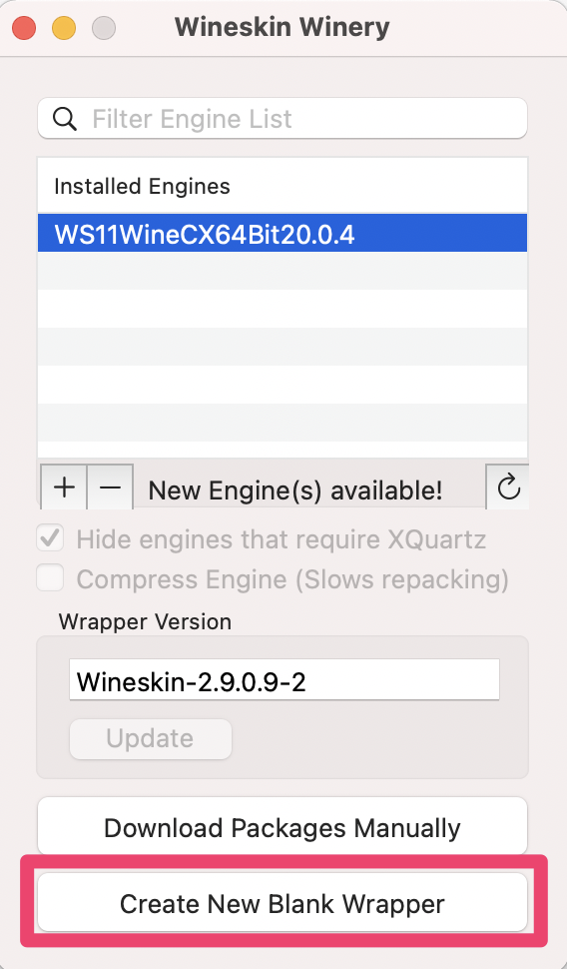Open Download Packages Manually
Viewport: 567px width, 969px height.
click(283, 827)
